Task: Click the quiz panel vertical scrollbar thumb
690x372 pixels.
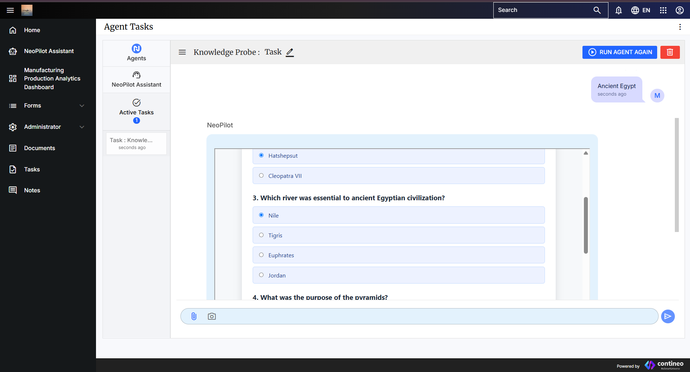Action: (586, 225)
